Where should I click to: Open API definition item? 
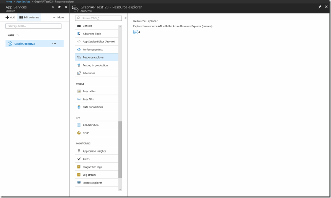pyautogui.click(x=97, y=125)
